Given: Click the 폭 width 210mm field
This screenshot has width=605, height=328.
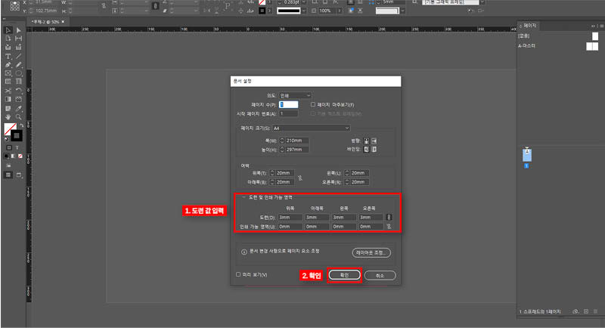Looking at the screenshot, I should click(x=296, y=141).
